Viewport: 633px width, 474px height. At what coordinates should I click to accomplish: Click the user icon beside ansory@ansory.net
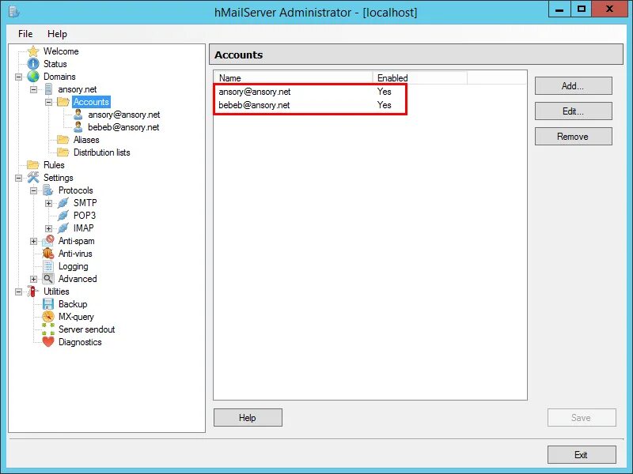coord(78,115)
